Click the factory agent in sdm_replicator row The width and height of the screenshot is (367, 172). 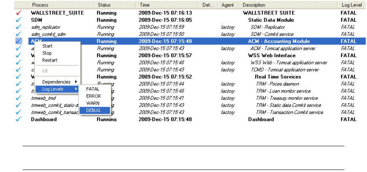click(x=228, y=27)
